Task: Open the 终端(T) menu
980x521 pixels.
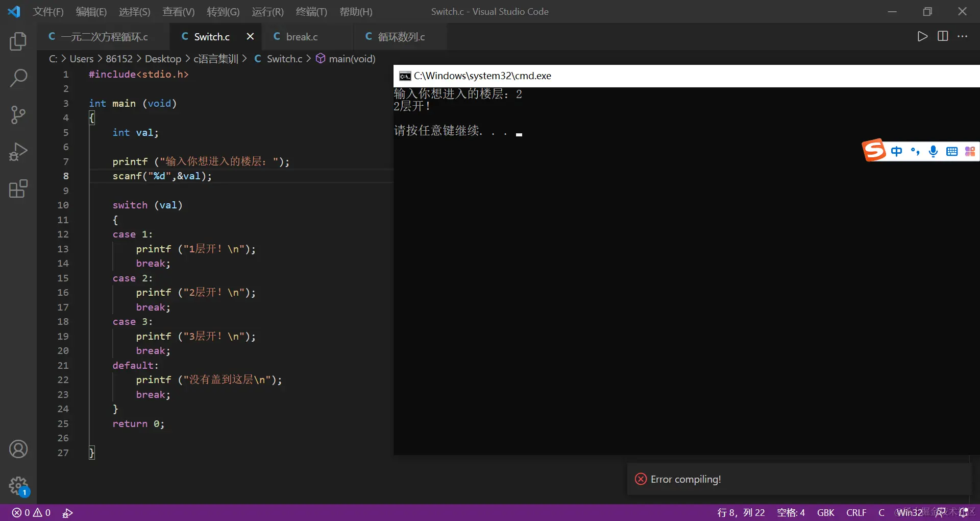Action: [x=311, y=12]
